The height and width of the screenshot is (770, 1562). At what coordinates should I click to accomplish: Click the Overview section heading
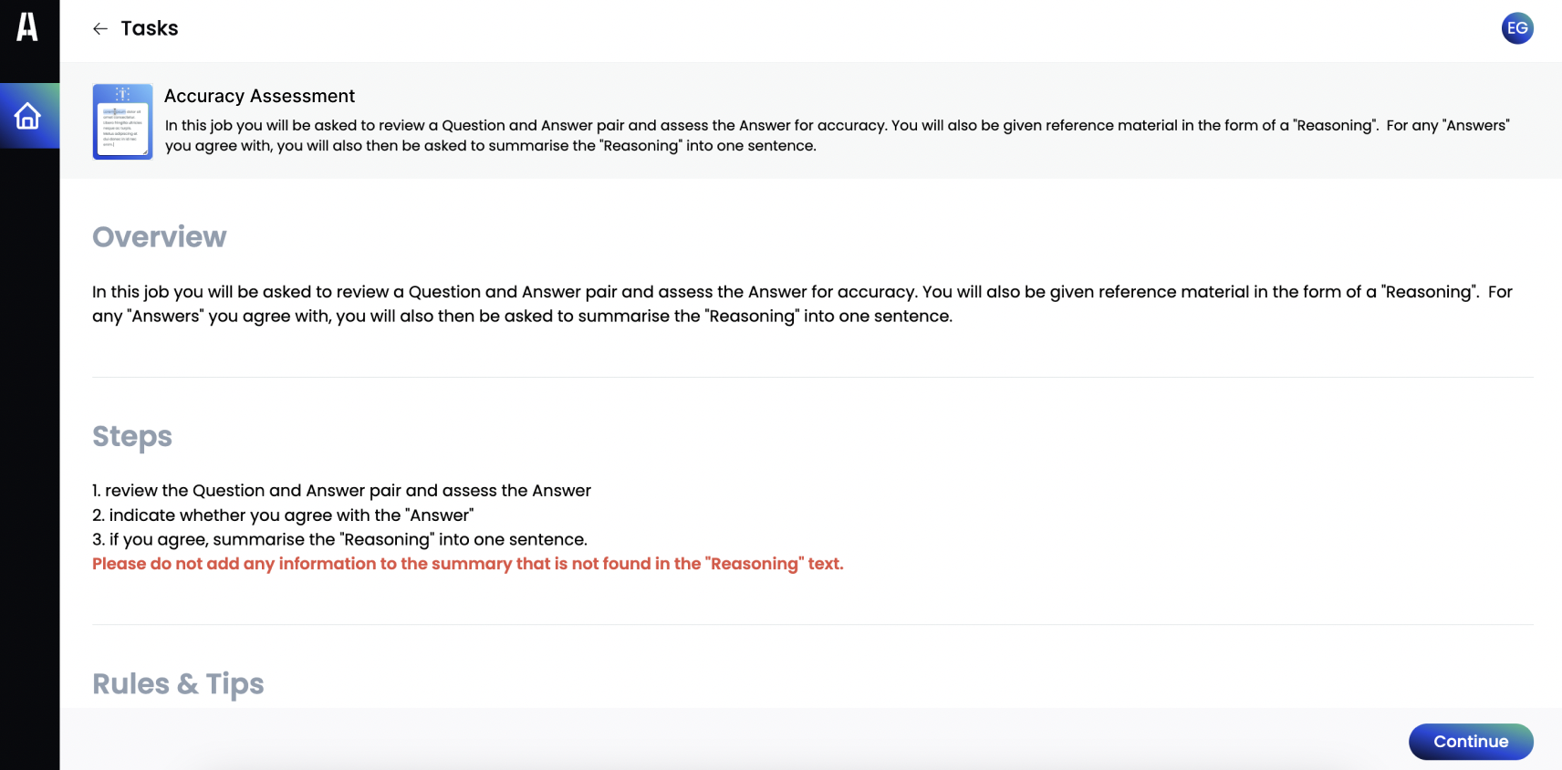[x=160, y=237]
